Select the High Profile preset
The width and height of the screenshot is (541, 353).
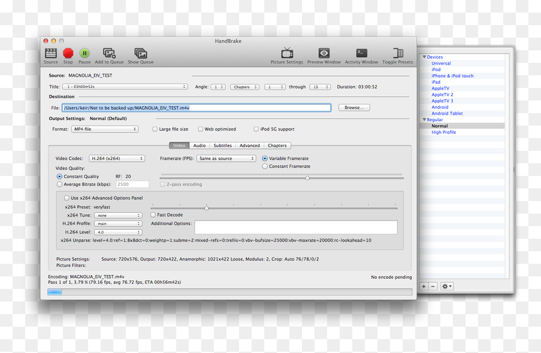point(443,133)
